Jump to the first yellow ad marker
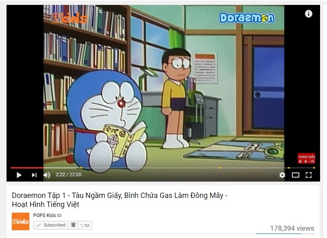 coord(81,168)
